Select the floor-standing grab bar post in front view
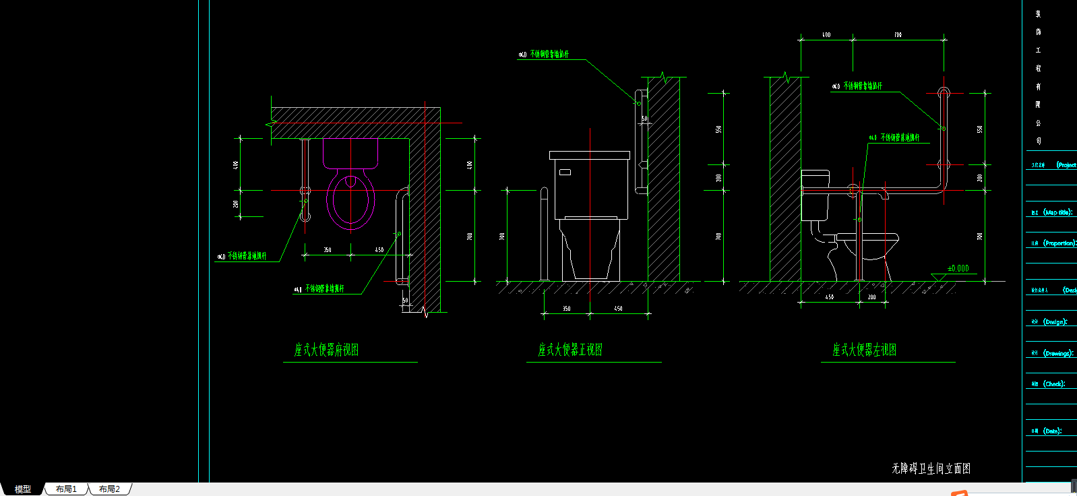This screenshot has height=496, width=1077. pos(544,234)
